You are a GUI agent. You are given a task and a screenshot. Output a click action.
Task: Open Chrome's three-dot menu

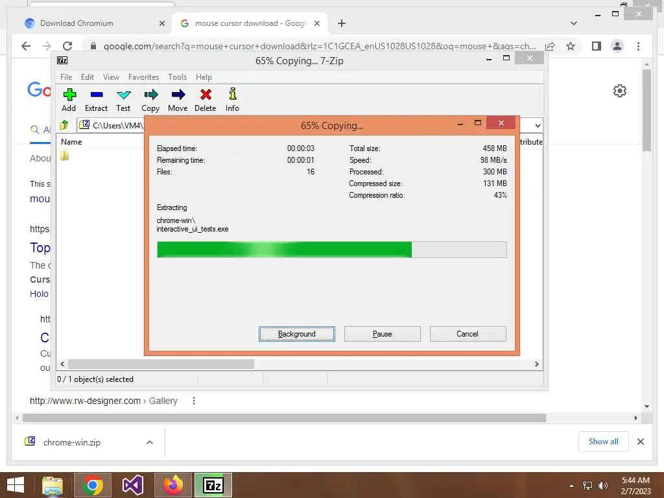(x=638, y=46)
